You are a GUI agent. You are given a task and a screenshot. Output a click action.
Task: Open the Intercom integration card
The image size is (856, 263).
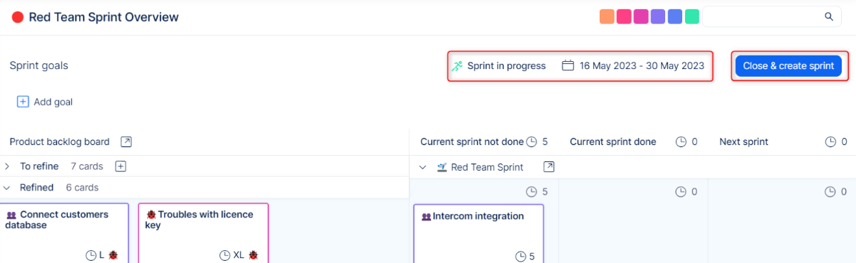click(x=479, y=233)
